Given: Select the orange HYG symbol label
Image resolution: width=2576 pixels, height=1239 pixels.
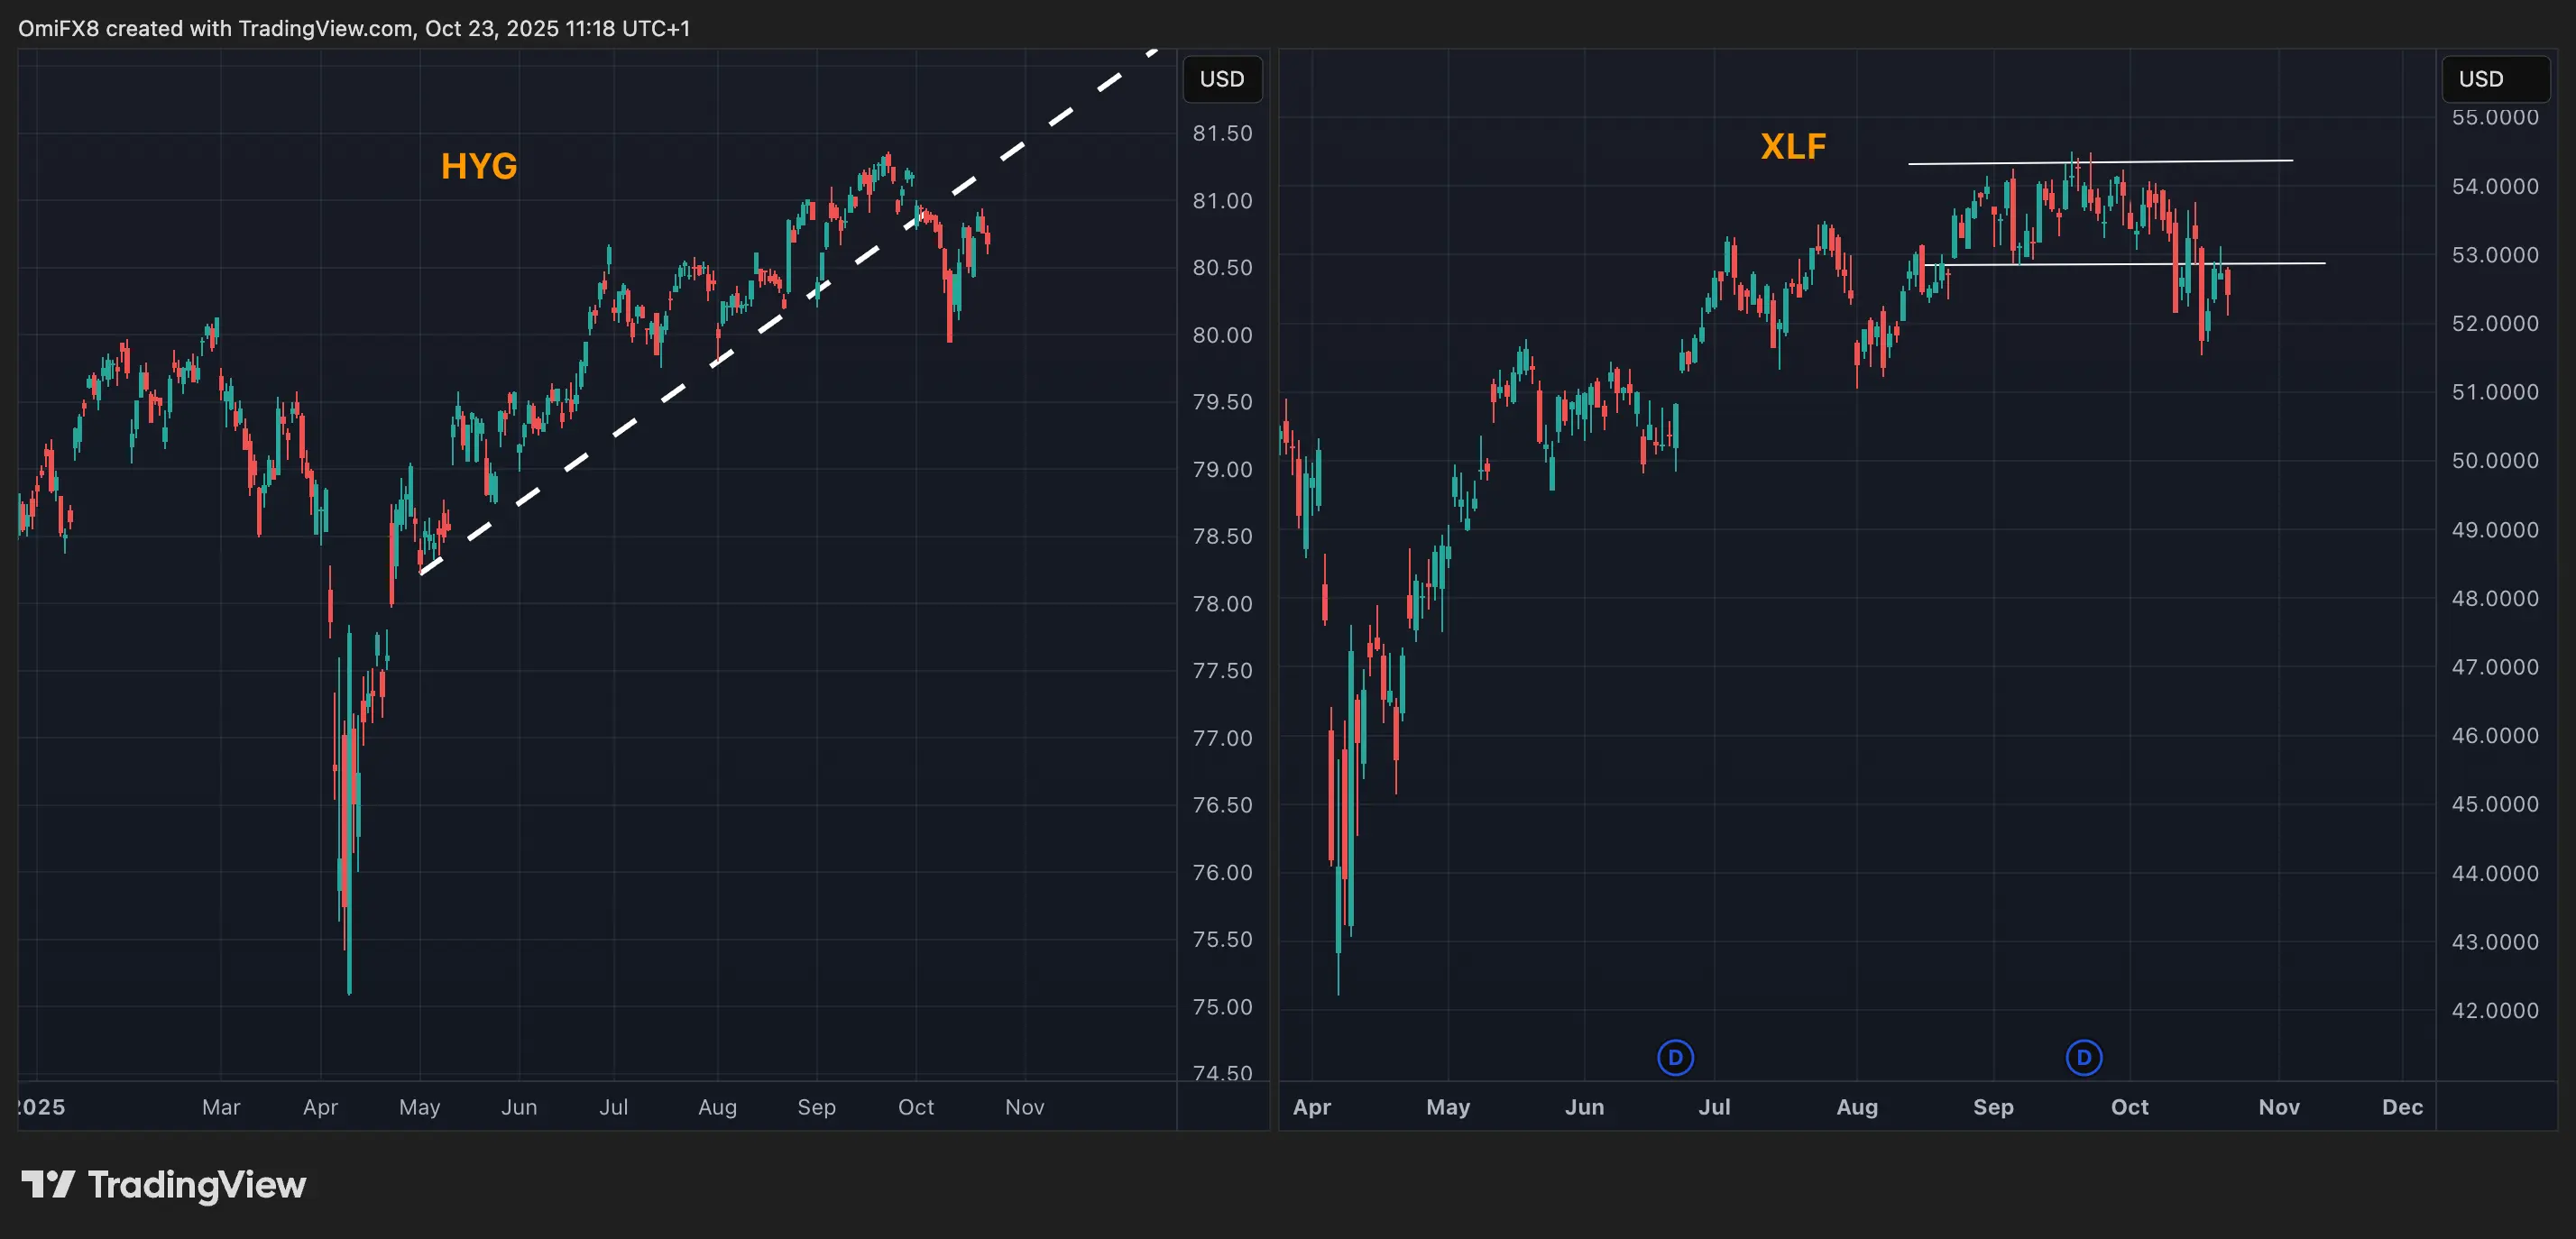Looking at the screenshot, I should coord(479,166).
